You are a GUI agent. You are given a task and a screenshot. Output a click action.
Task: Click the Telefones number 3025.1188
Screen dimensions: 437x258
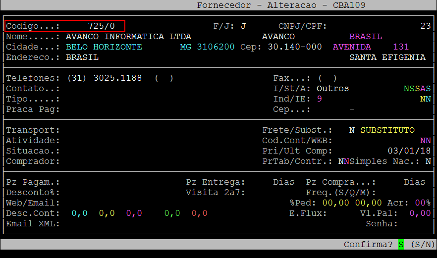pyautogui.click(x=117, y=78)
